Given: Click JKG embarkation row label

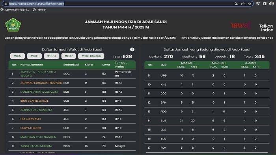Looking at the screenshot, I should tap(164, 130).
